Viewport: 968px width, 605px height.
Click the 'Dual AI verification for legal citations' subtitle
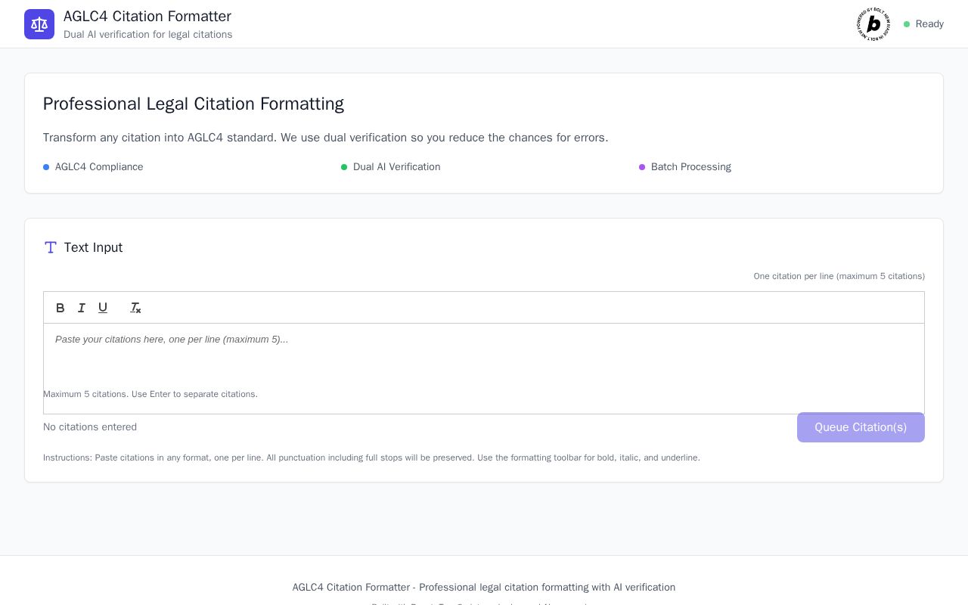[148, 35]
